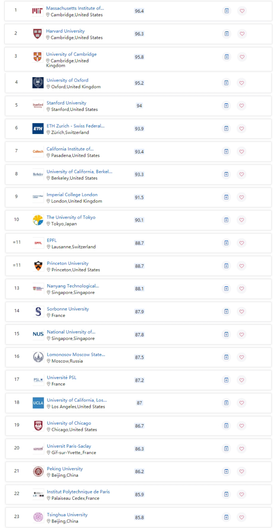Compare Nanyang Technological University via its icon

226,289
